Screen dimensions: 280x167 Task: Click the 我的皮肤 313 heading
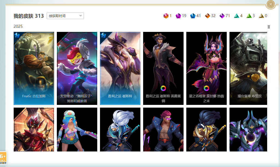(x=29, y=16)
